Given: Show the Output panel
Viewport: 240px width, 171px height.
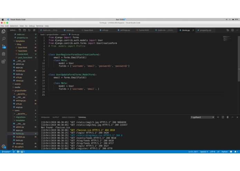Looking at the screenshot, I should point(56,117).
